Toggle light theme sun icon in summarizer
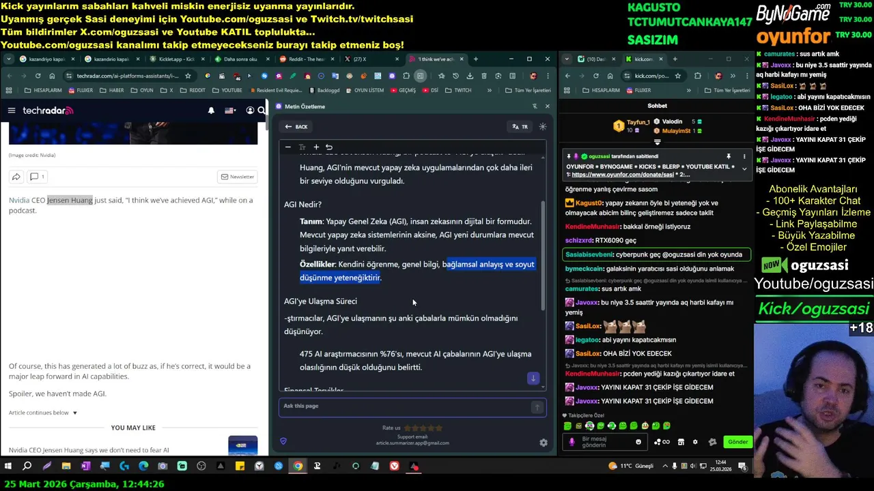The image size is (874, 491). pyautogui.click(x=543, y=126)
